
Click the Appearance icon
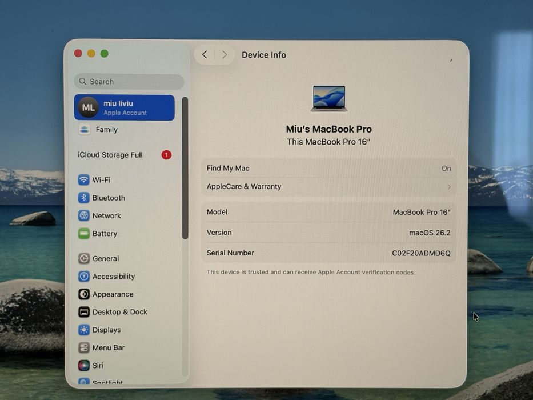pyautogui.click(x=83, y=294)
